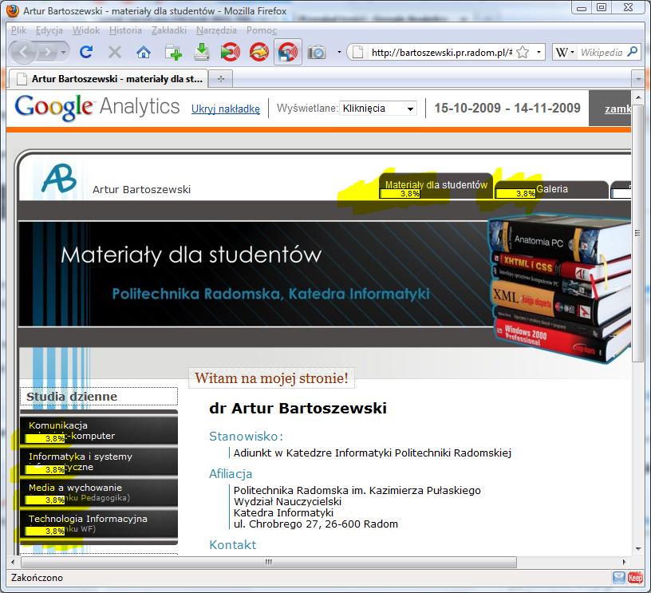Reload the page with the blue refresh icon
The width and height of the screenshot is (651, 593).
(x=86, y=53)
